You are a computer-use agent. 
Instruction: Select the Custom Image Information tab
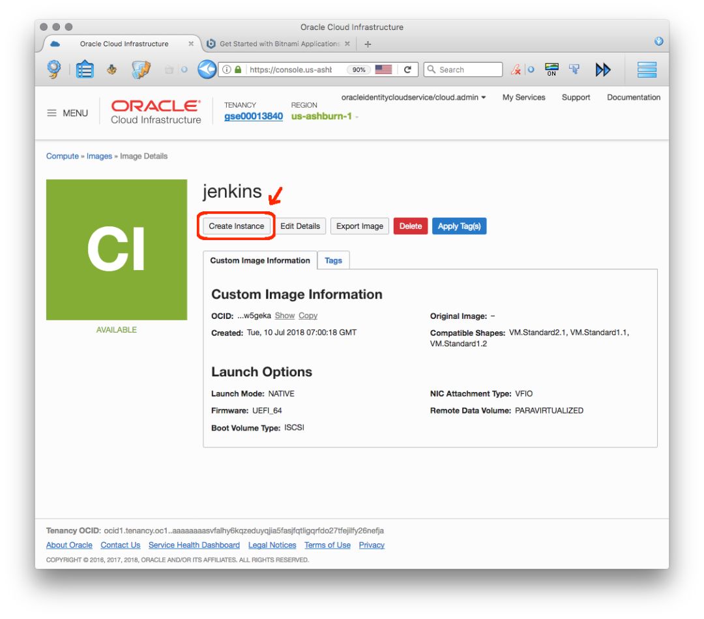coord(260,260)
